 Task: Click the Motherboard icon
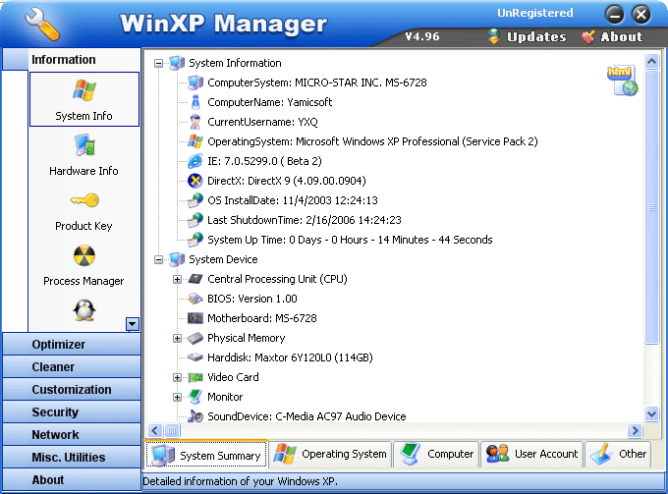(x=195, y=318)
